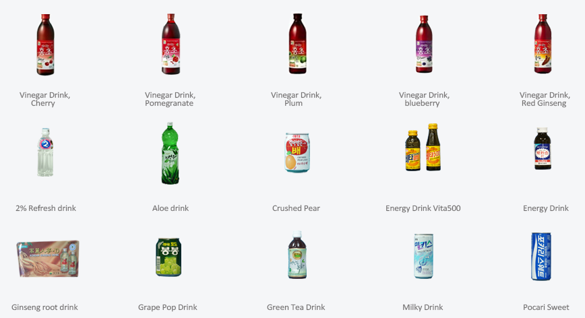Click the blueberry vinegar drink bottle image
The height and width of the screenshot is (318, 585).
click(x=424, y=44)
